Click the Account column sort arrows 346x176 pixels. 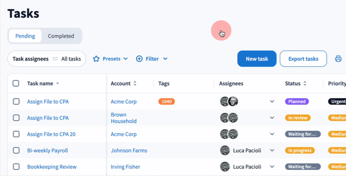(x=135, y=83)
